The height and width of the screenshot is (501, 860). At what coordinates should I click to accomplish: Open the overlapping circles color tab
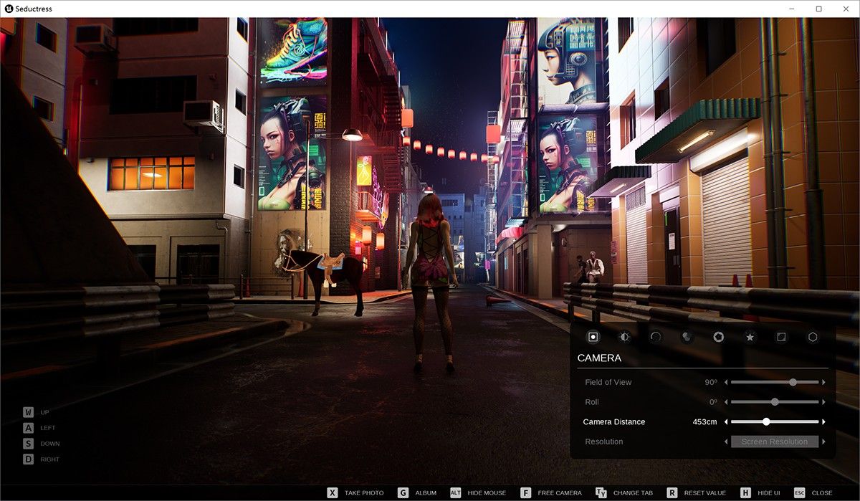tap(687, 336)
